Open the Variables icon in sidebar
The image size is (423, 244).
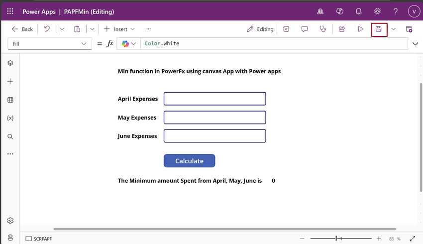[10, 118]
